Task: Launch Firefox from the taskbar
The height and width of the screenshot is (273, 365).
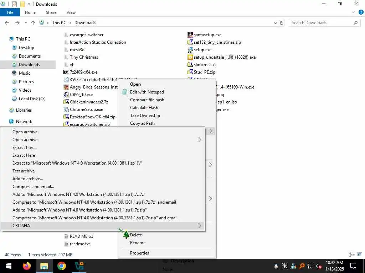Action: click(x=26, y=266)
